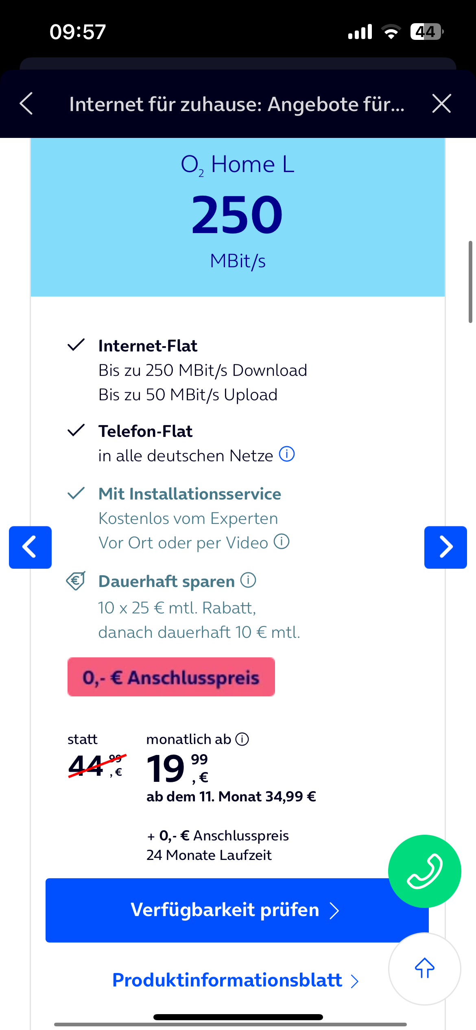This screenshot has height=1030, width=476.
Task: Click Verfügbarkeit prüfen button
Action: [237, 910]
